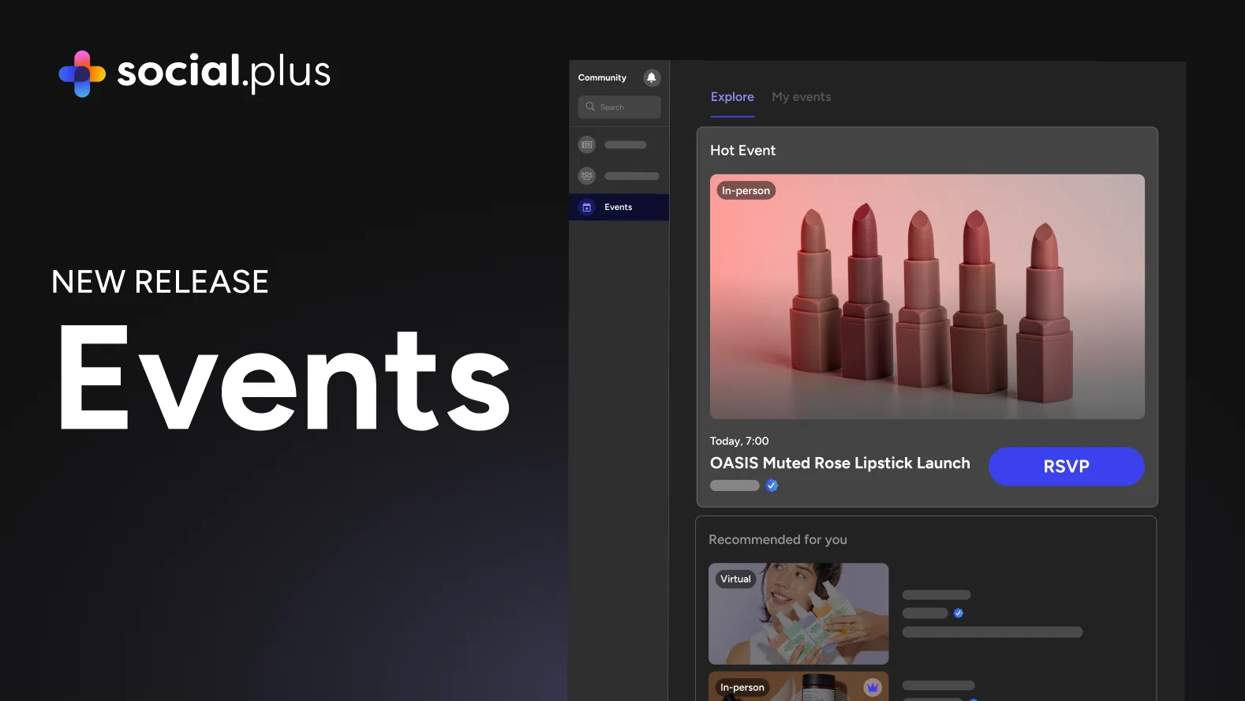
Task: Open the feed icon in the sidebar
Action: pos(587,145)
